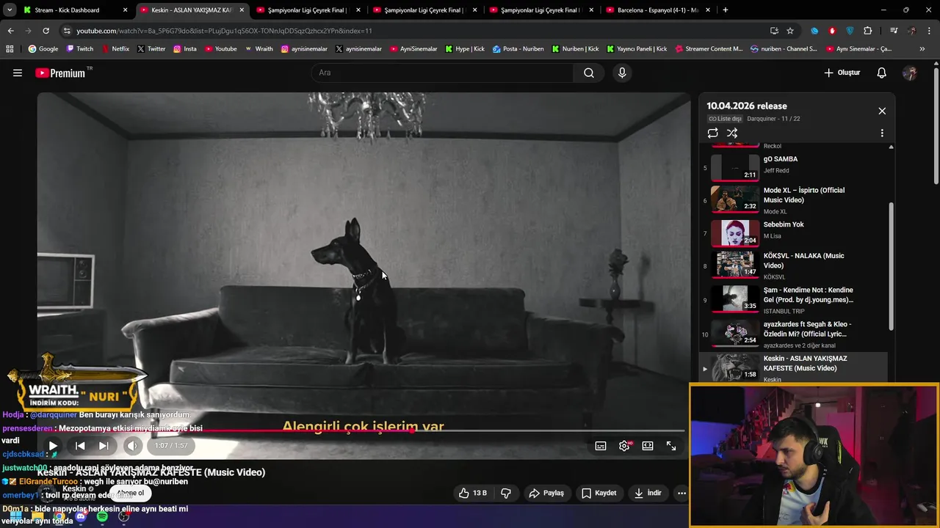This screenshot has height=528, width=940.
Task: Play Şam - Kendime Not playlist item
Action: coord(794,299)
